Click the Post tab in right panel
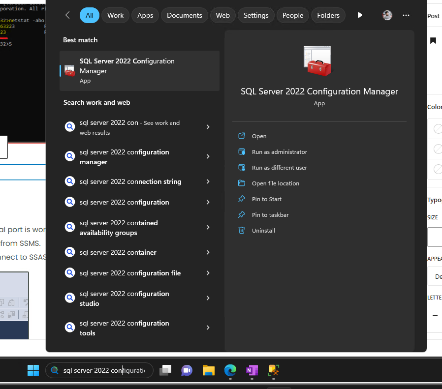 [433, 16]
